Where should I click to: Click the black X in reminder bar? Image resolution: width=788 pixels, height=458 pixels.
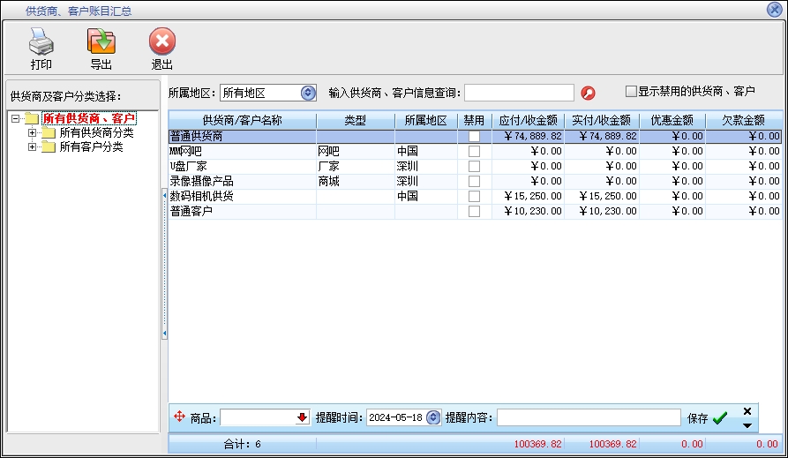point(747,411)
